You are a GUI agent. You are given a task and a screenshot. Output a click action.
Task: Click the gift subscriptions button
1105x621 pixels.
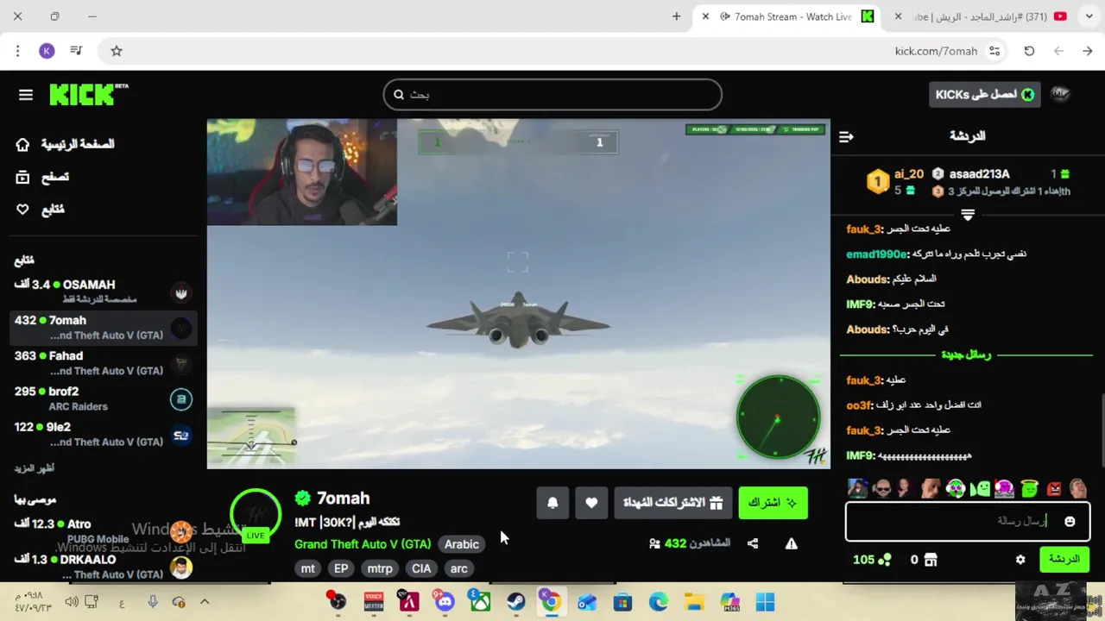[x=672, y=503]
